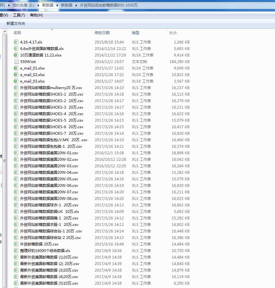275x288 pixels.
Task: Click the text document icon of 550W.txt
Action: (x=16, y=61)
